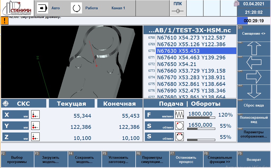Click the X axis reference icon
This screenshot has height=168, width=271.
(x=35, y=115)
